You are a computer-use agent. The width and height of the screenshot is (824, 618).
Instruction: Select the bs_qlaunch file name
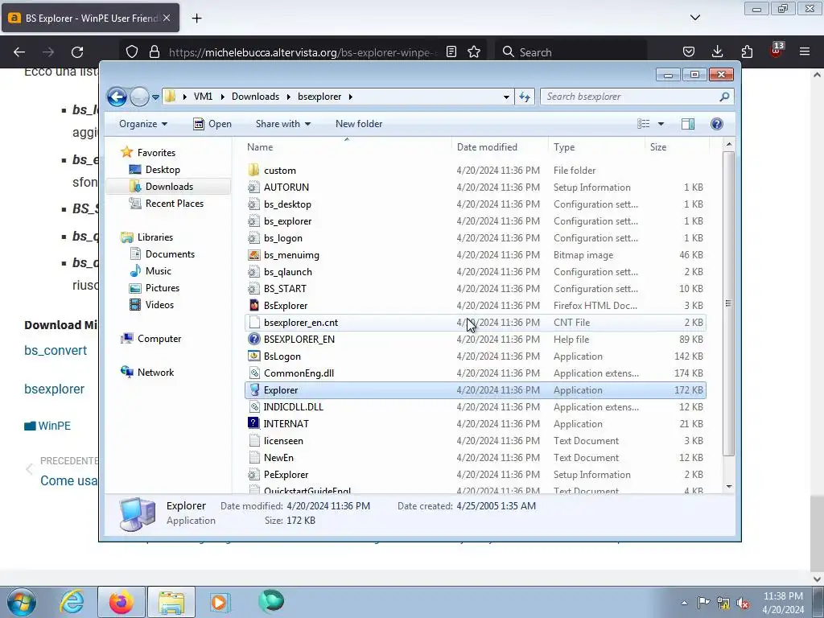tap(287, 272)
